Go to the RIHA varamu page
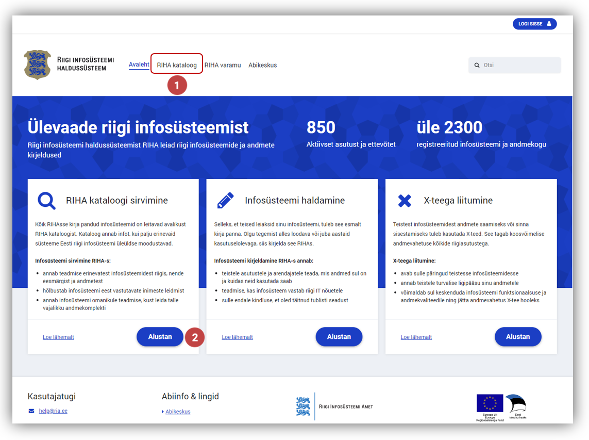Viewport: 589px width, 440px height. click(223, 65)
